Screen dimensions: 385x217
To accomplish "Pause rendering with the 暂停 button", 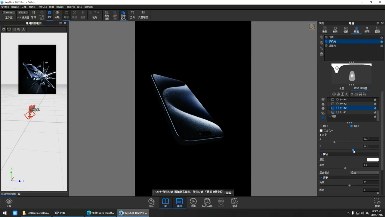I will (34, 15).
